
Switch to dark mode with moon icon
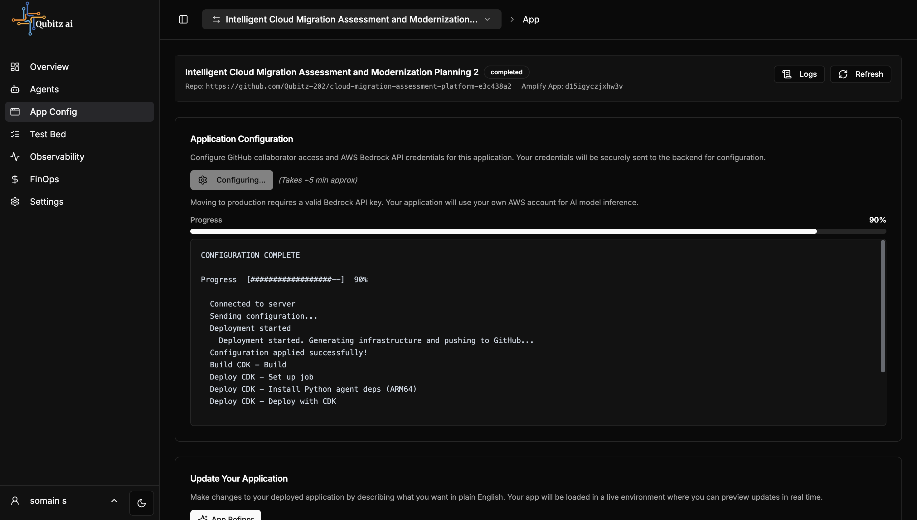(x=141, y=503)
